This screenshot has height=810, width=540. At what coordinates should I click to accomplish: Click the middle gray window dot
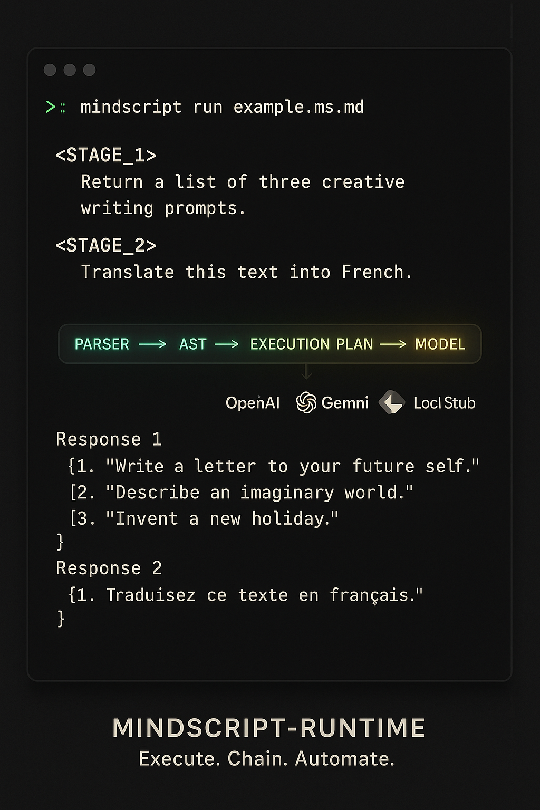(70, 70)
